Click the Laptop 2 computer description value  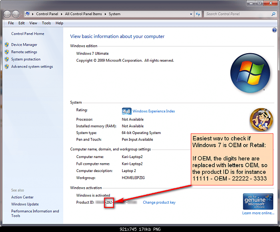click(129, 171)
